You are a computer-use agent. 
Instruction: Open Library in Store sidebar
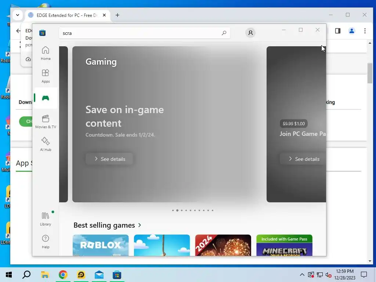tap(46, 219)
